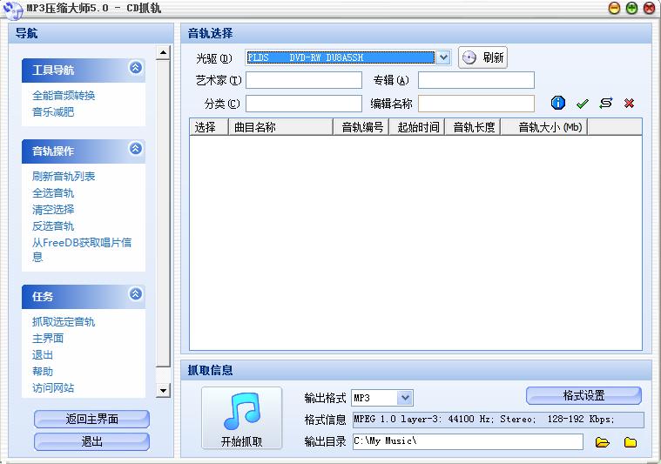
Task: Click 清空选择 link
Action: click(x=53, y=210)
